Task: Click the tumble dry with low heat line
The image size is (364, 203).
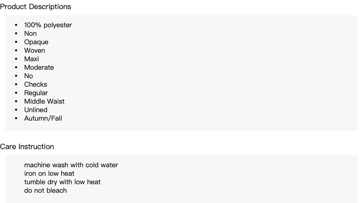Action: pos(62,182)
